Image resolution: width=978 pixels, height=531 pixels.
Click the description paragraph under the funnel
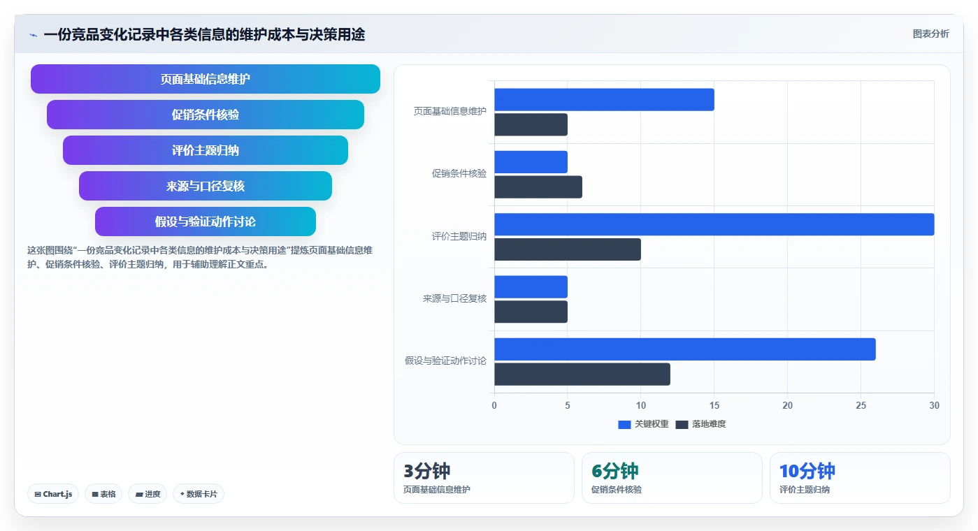tap(200, 257)
